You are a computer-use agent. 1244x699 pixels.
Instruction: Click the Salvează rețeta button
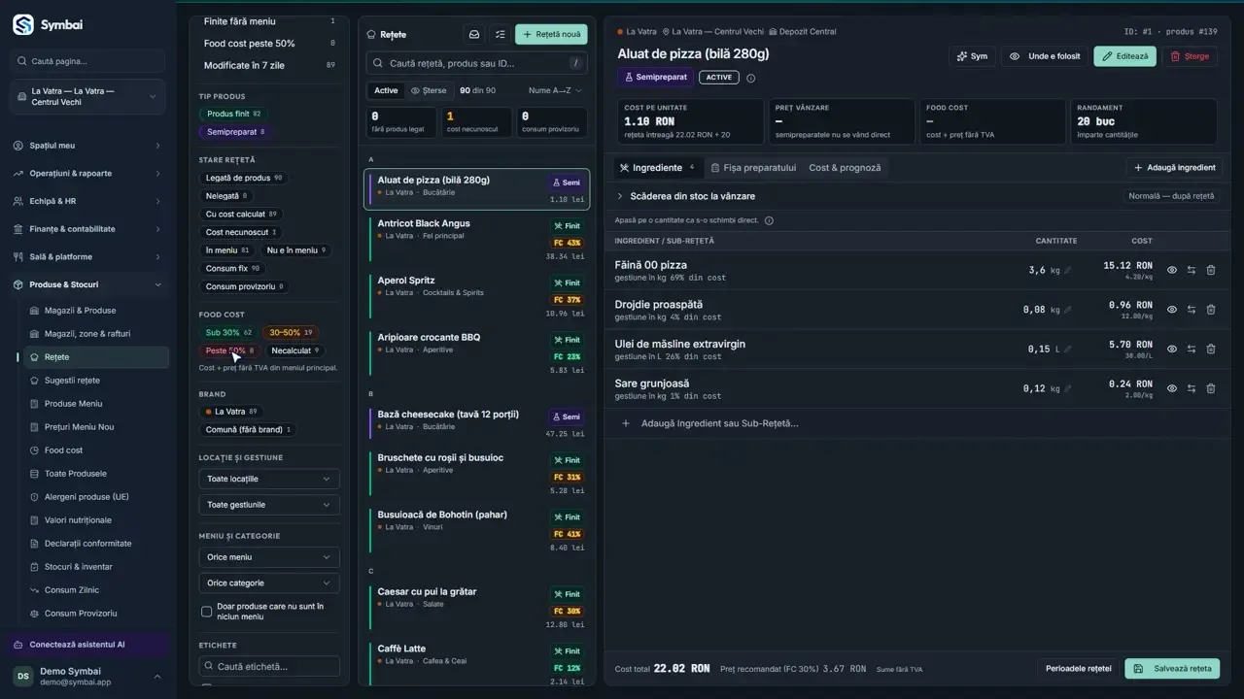point(1172,668)
